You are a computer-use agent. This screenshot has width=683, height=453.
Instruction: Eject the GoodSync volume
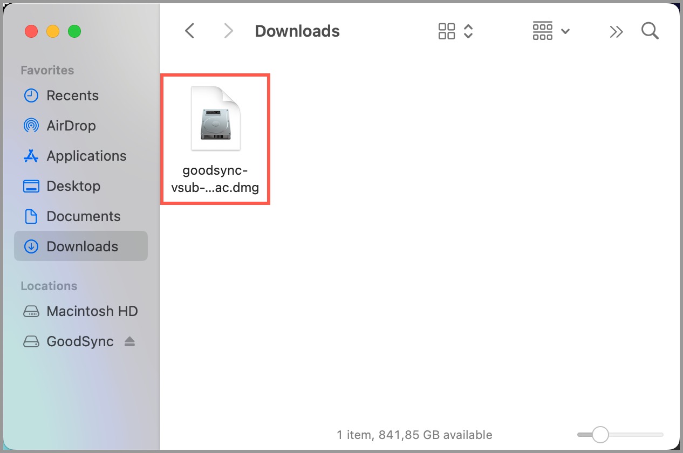129,341
